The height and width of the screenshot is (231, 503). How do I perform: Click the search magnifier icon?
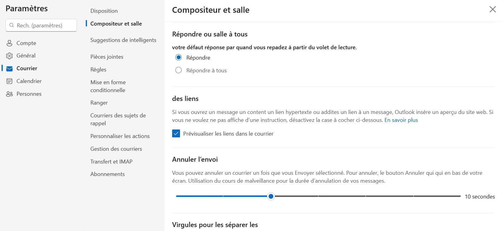pos(12,25)
